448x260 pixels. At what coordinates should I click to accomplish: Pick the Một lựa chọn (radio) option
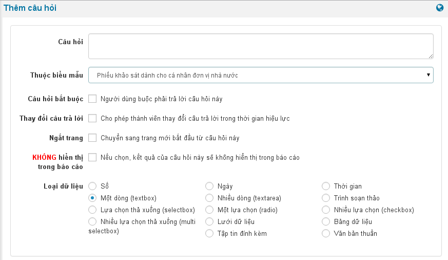(209, 210)
